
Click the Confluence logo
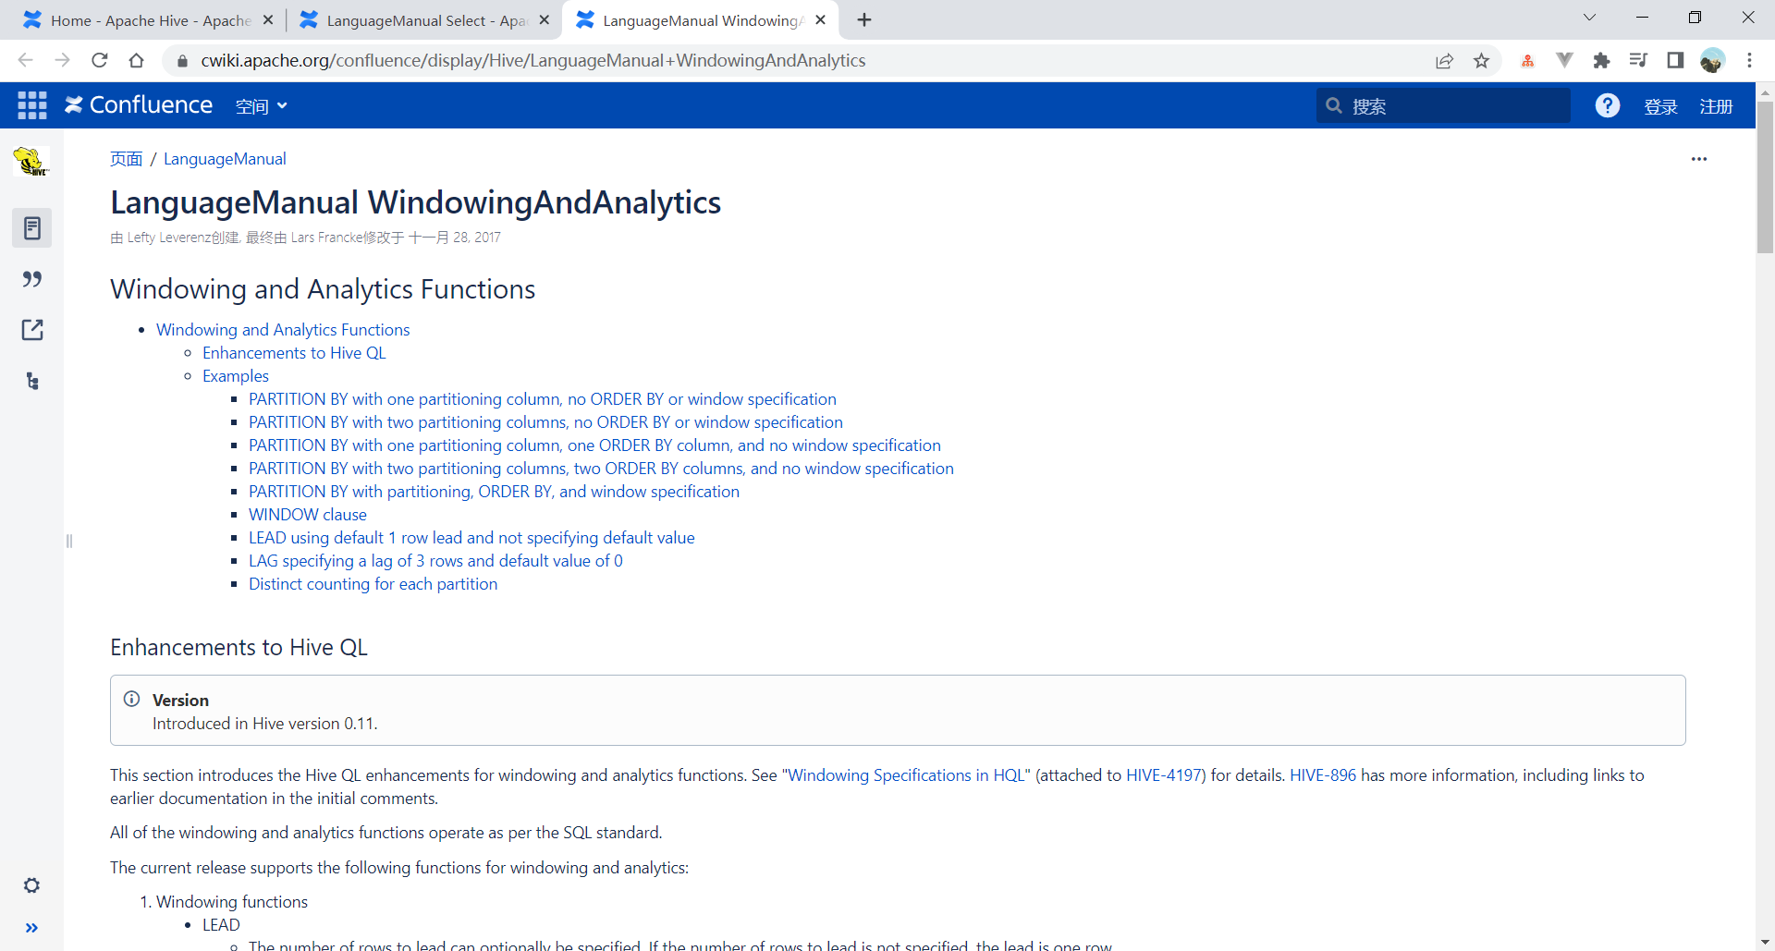tap(139, 105)
